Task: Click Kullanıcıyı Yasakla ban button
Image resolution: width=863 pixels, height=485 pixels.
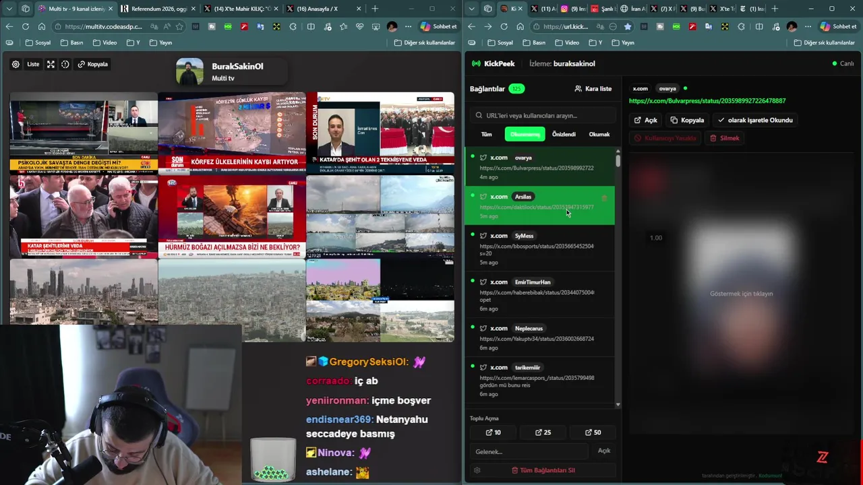Action: [x=665, y=138]
